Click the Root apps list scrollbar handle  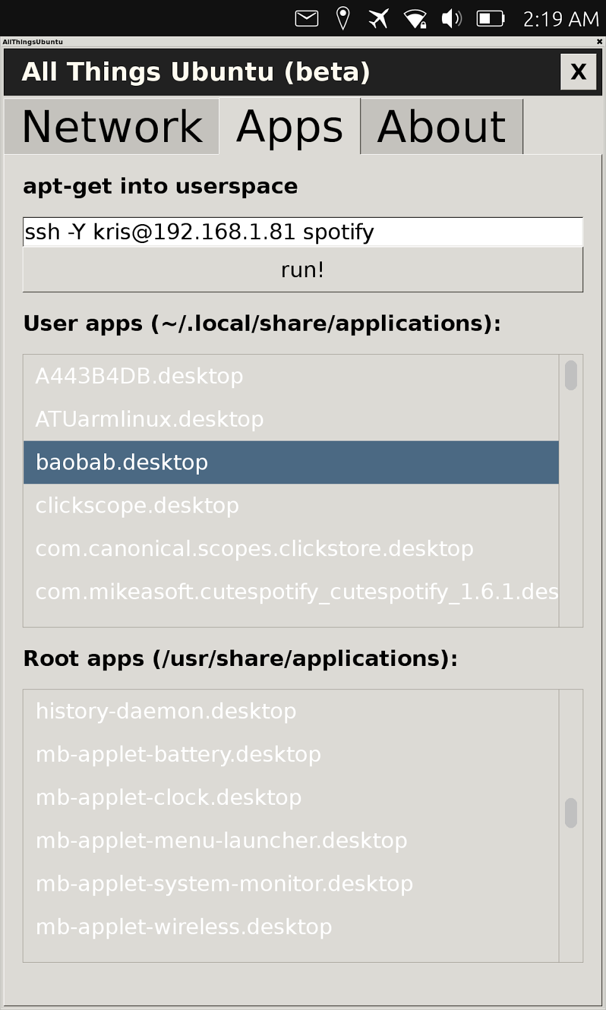click(571, 813)
